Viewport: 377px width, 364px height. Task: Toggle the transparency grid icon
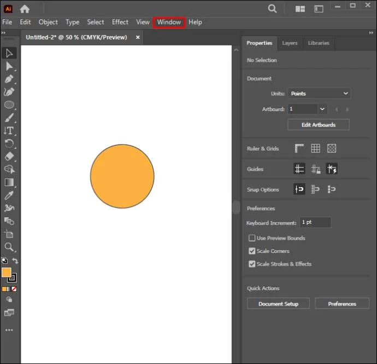click(332, 148)
